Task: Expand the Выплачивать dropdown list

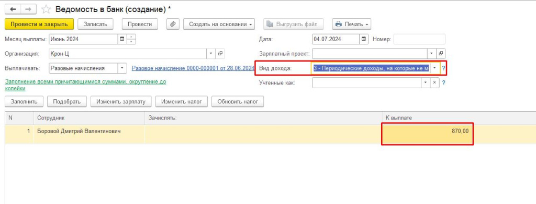Action: 122,68
